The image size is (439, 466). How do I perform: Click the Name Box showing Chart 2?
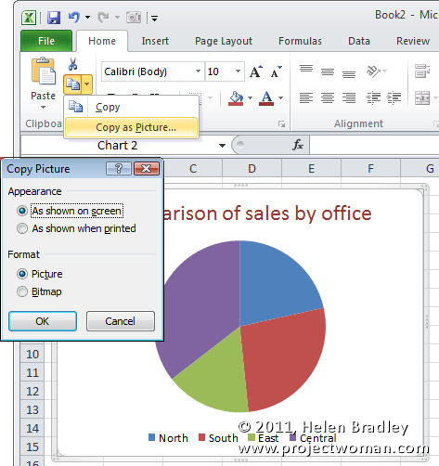(118, 146)
